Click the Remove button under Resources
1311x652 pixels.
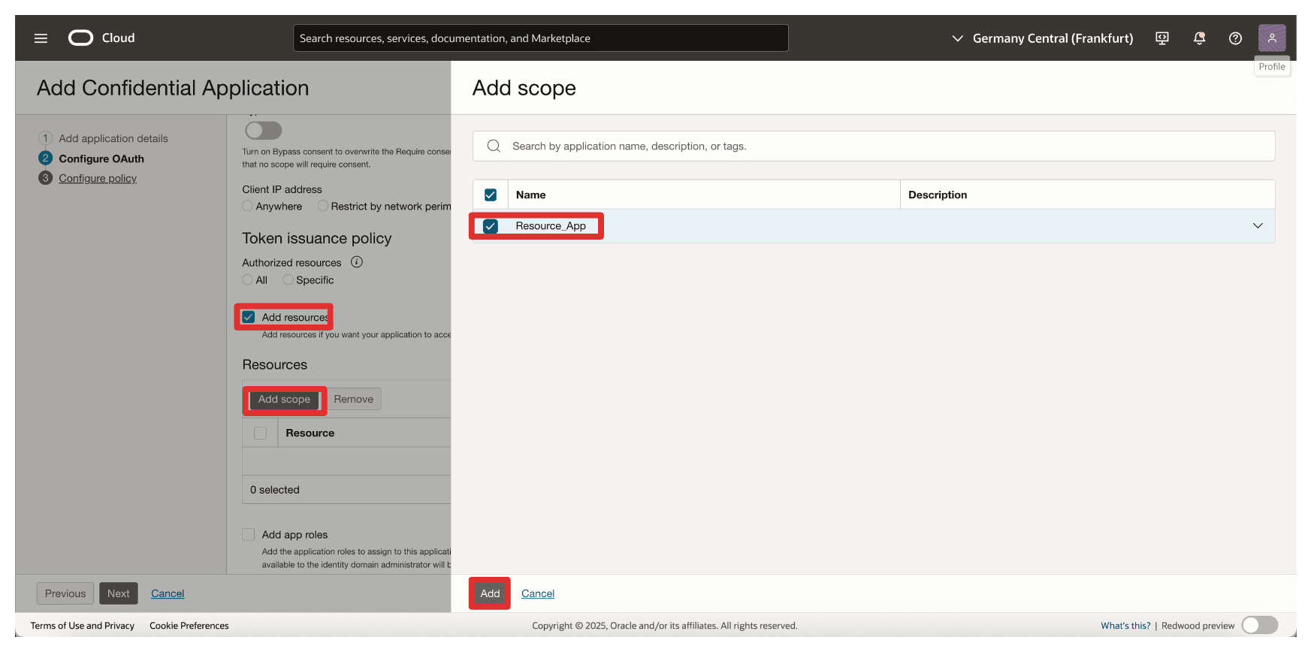tap(354, 400)
